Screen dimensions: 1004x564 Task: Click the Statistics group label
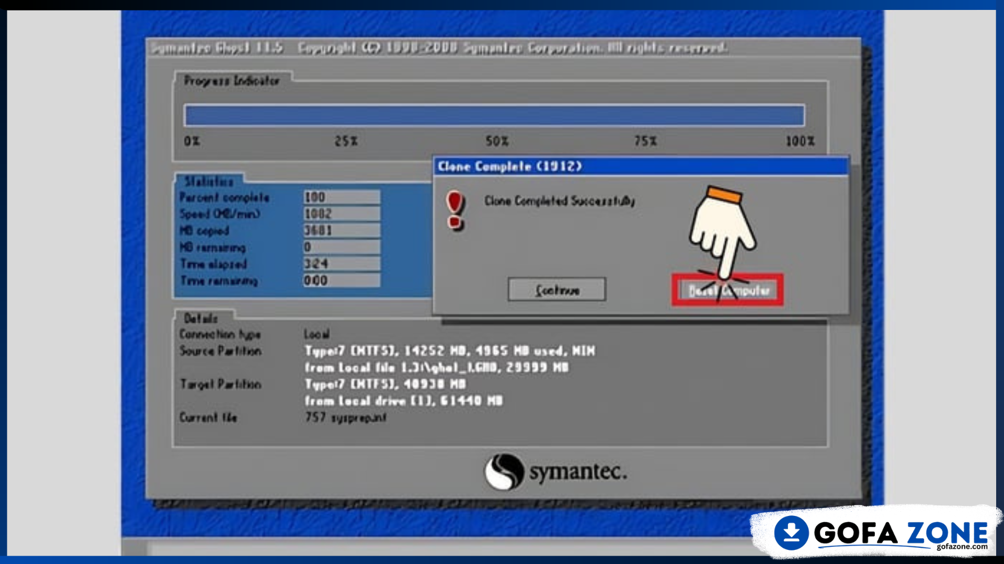[x=209, y=181]
